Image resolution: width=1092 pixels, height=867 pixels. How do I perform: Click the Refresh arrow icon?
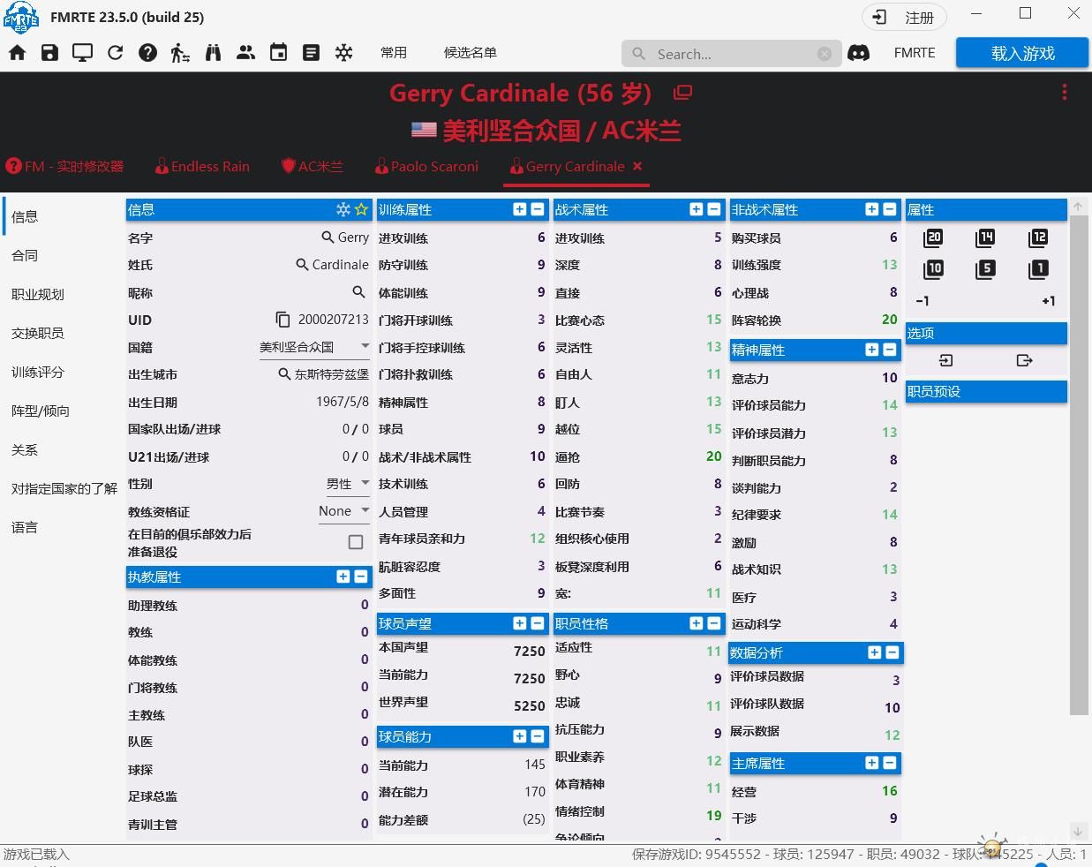point(116,53)
